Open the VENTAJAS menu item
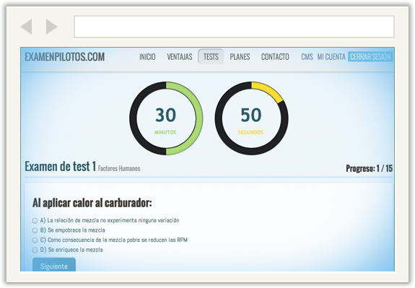Viewport: 415px width, 288px height. [180, 57]
